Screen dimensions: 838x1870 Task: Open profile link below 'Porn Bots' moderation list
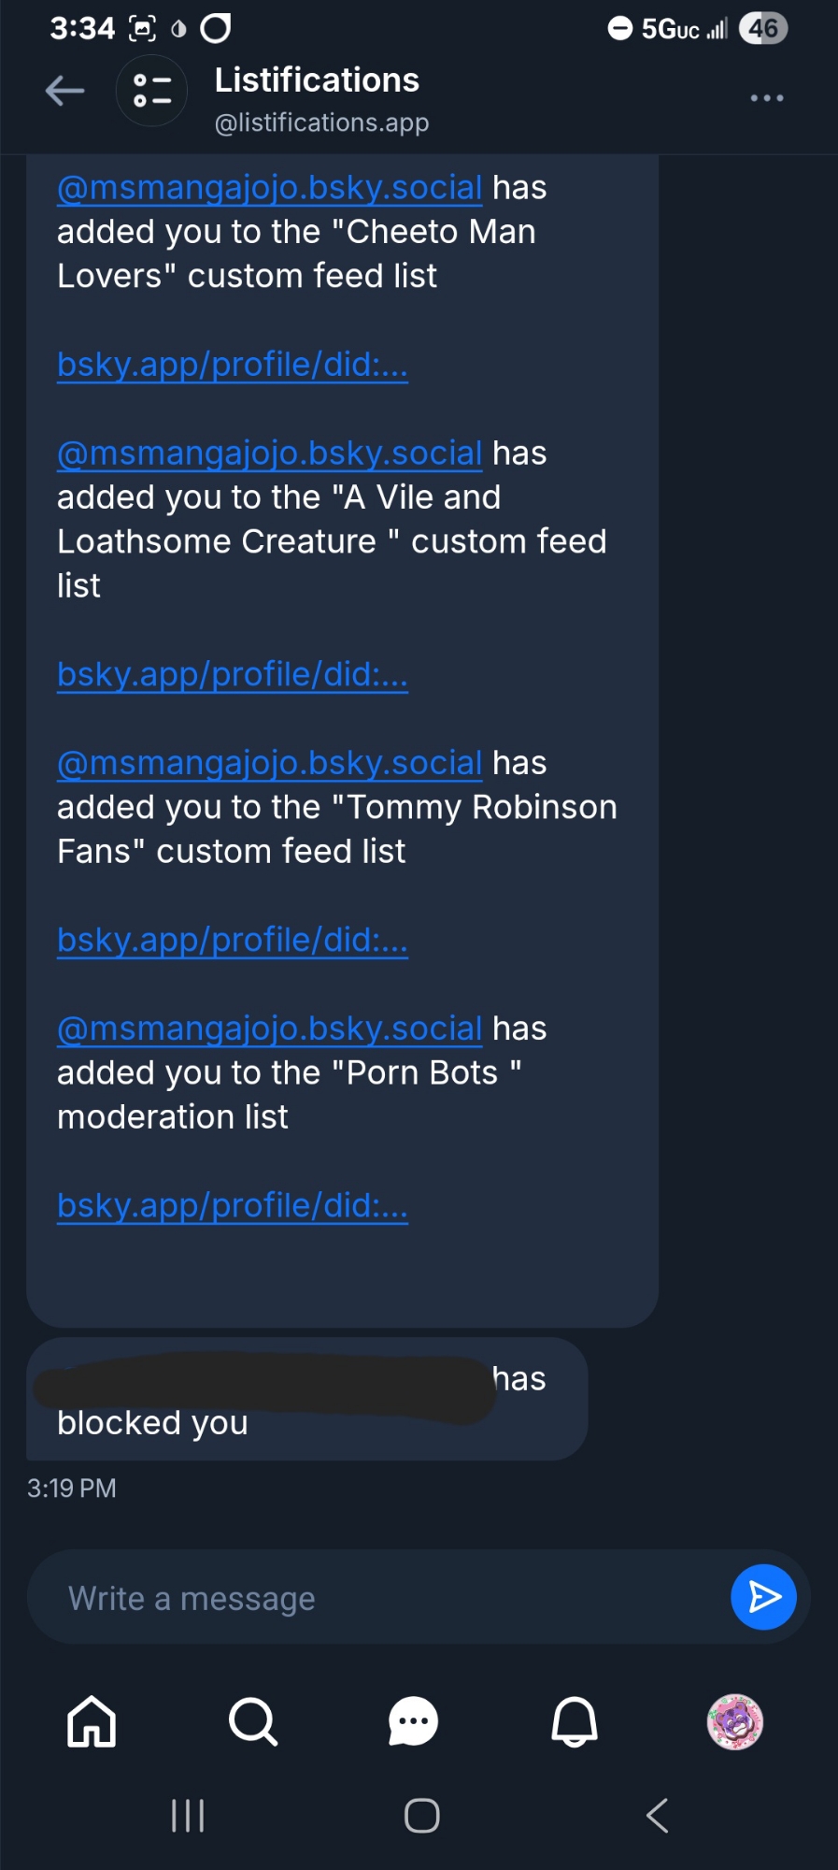click(x=233, y=1205)
